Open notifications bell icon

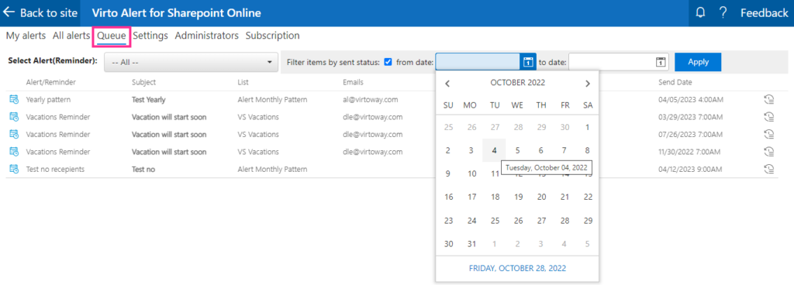click(700, 13)
